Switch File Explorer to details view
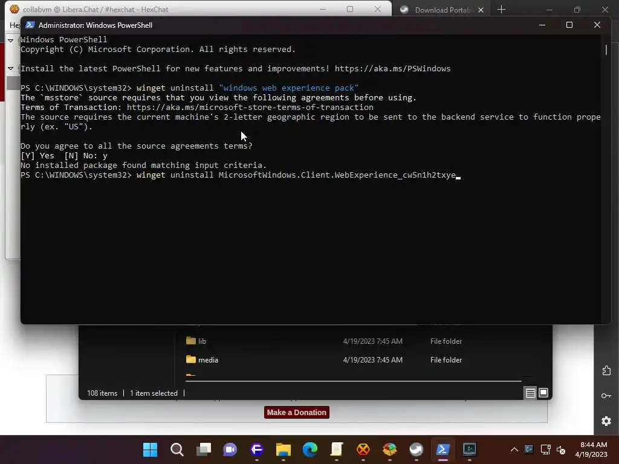619x464 pixels. coord(531,393)
